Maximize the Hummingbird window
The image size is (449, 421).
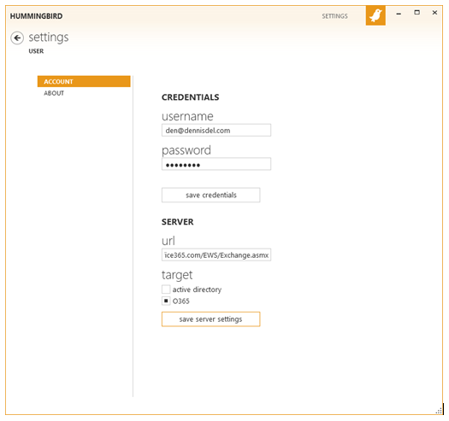(417, 13)
